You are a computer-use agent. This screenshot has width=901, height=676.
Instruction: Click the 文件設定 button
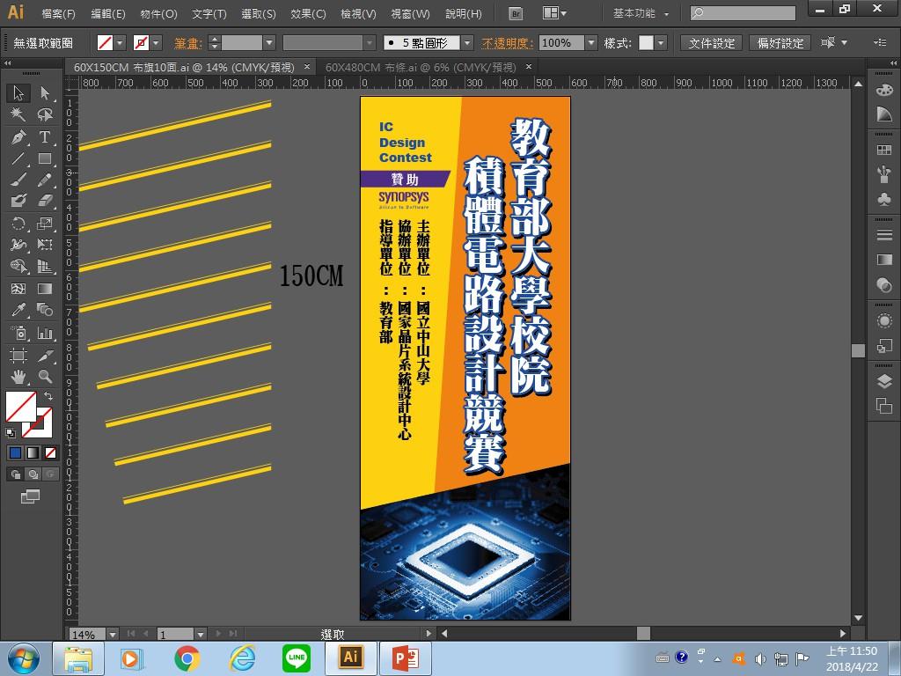pyautogui.click(x=712, y=43)
